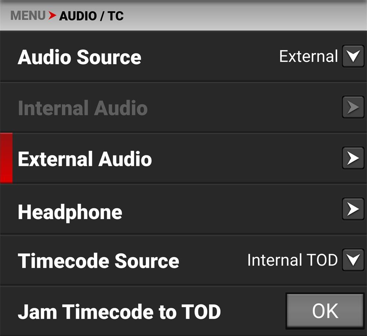The image size is (367, 336).
Task: Click the External value of Audio Source
Action: click(308, 56)
